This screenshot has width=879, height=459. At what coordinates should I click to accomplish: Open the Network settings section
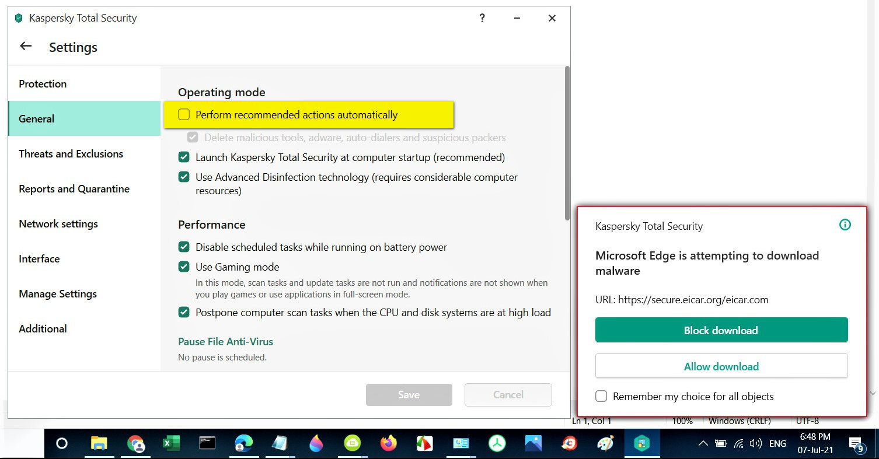coord(84,223)
